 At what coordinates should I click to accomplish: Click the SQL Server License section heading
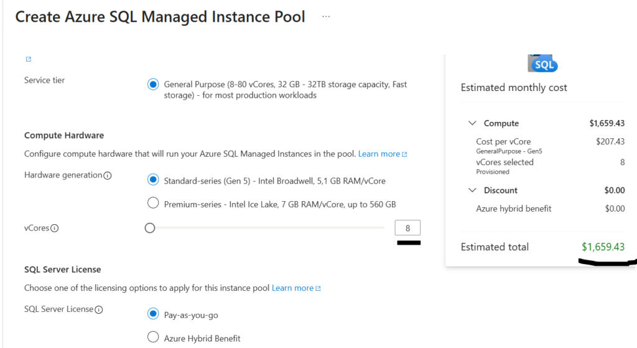click(63, 270)
